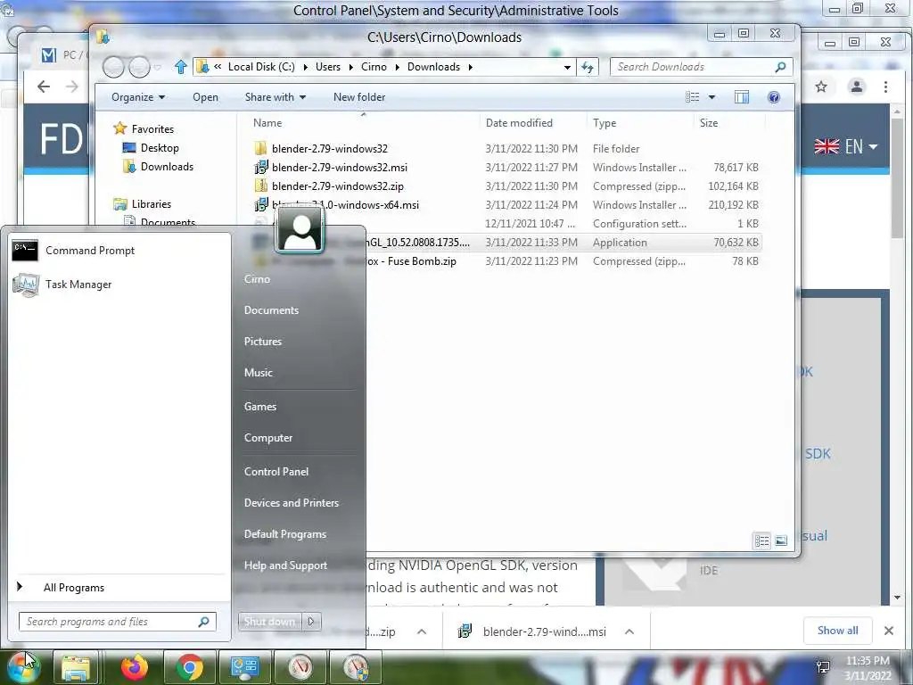Toggle the preview pane icon
Viewport: 913px width, 685px height.
(x=741, y=97)
